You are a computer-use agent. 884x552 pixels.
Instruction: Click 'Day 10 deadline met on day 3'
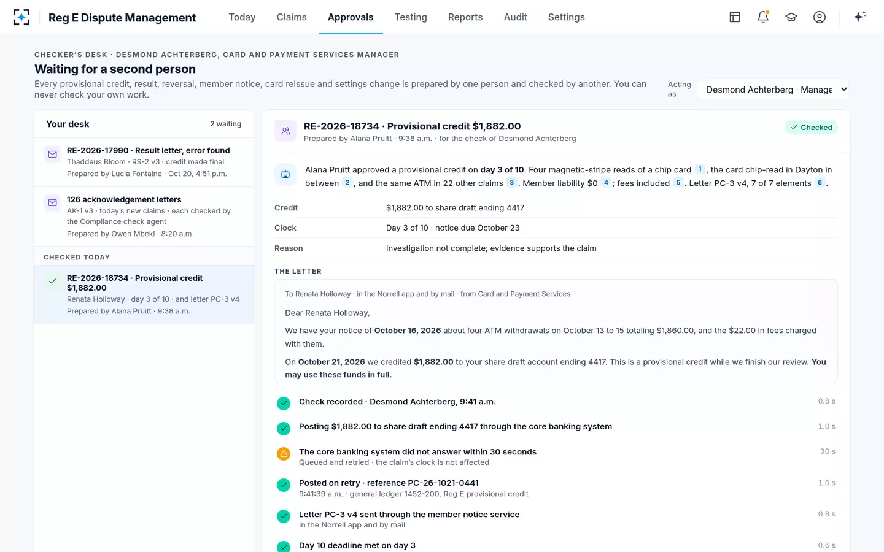tap(357, 545)
